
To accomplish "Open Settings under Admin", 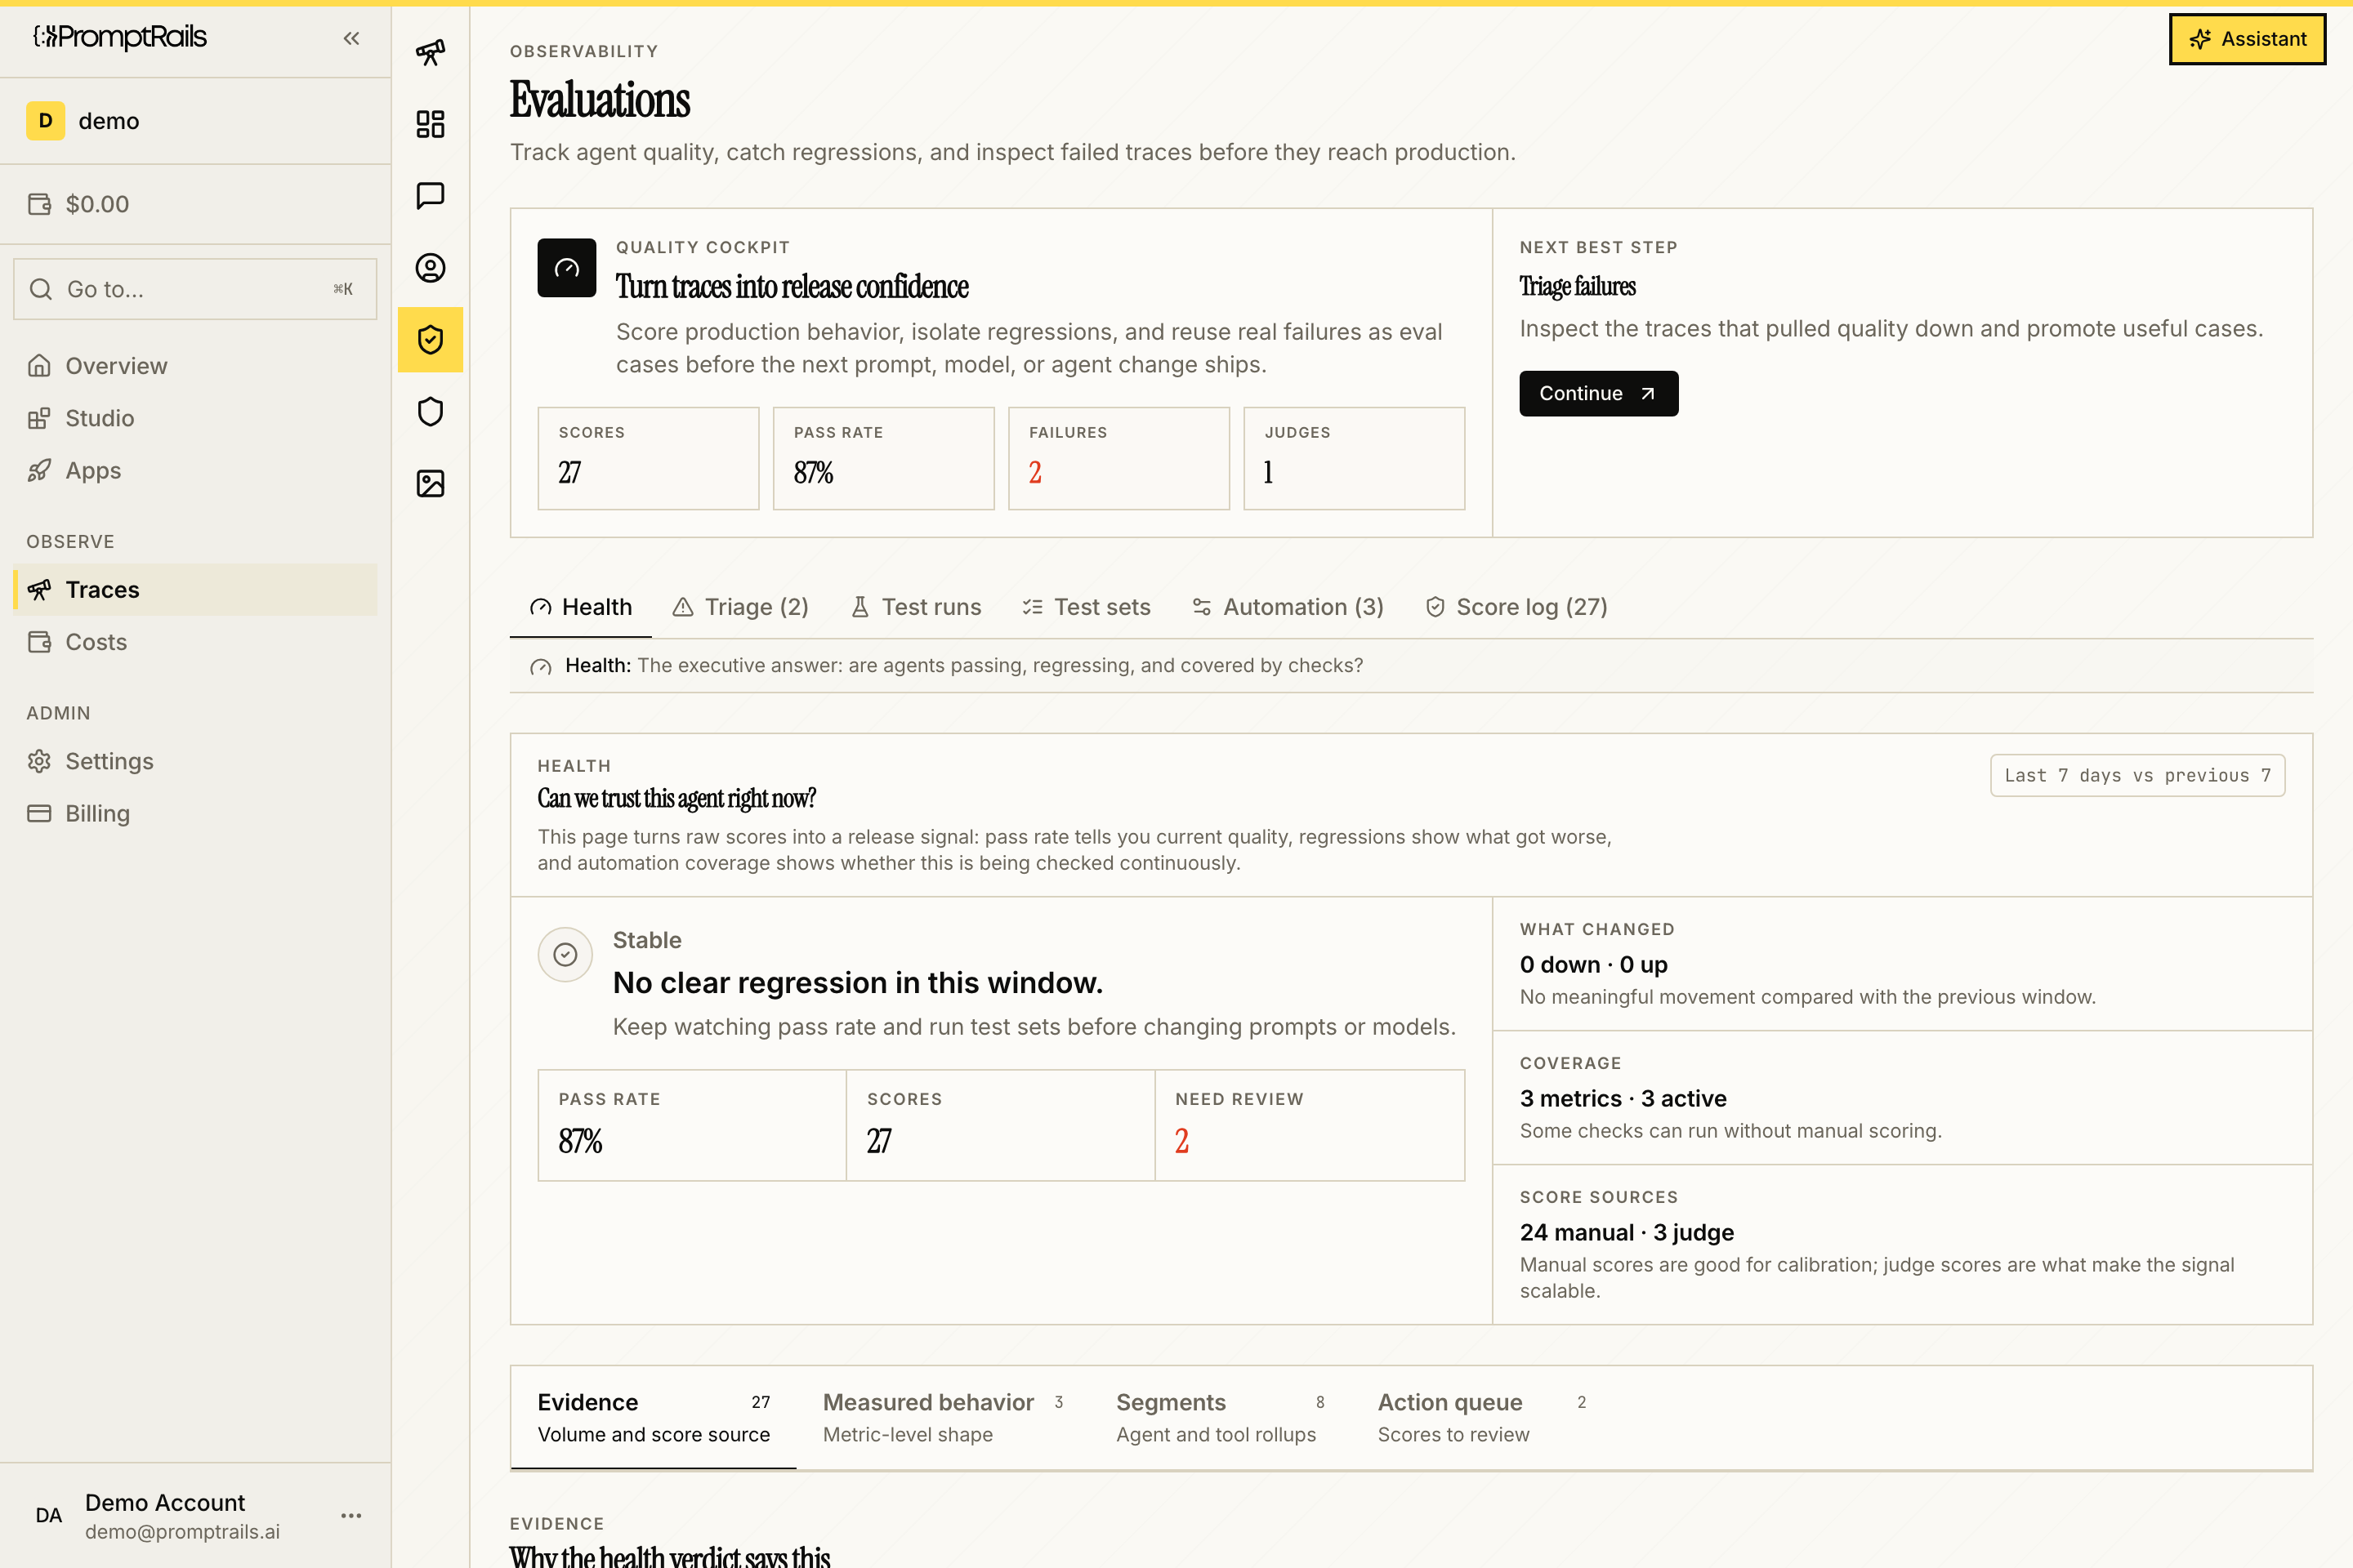I will (195, 761).
